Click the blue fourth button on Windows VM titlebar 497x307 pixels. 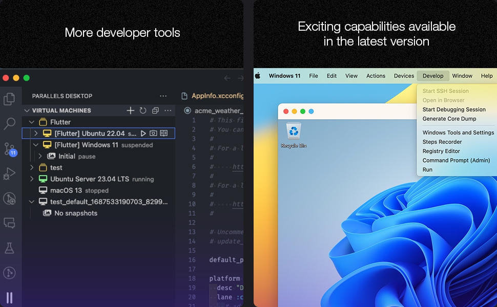click(x=311, y=112)
